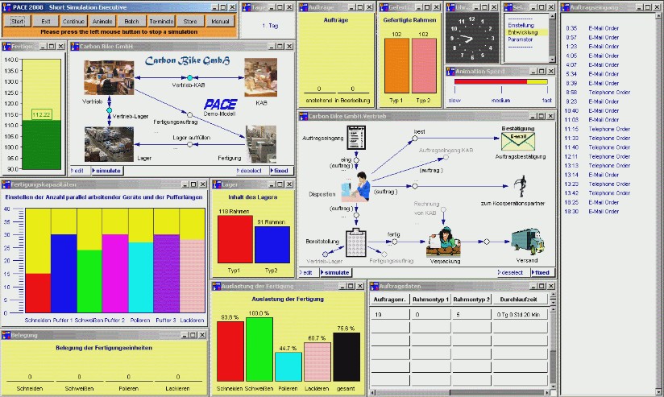664x397 pixels.
Task: Click the blue Typ2 bar in Lager
Action: click(x=272, y=245)
